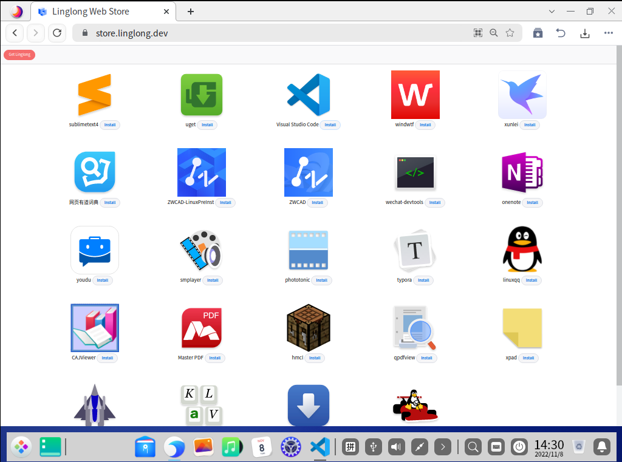Select the Linglong Web Store tab

103,12
